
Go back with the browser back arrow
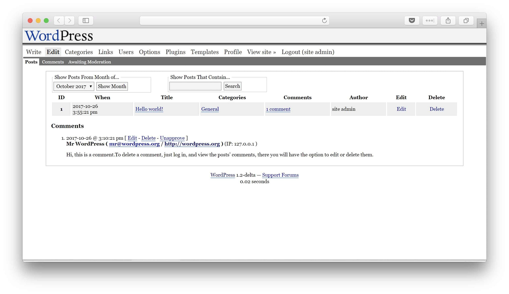point(59,20)
